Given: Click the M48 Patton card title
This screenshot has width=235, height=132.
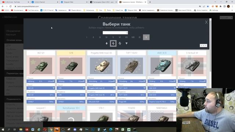Looking at the screenshot, I should (x=162, y=108).
